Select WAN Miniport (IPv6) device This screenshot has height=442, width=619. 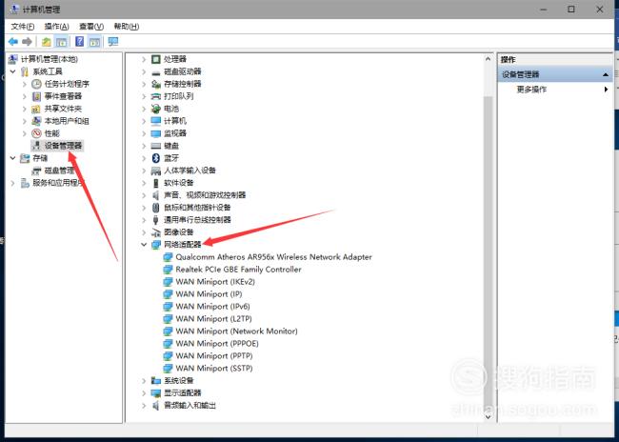coord(212,307)
